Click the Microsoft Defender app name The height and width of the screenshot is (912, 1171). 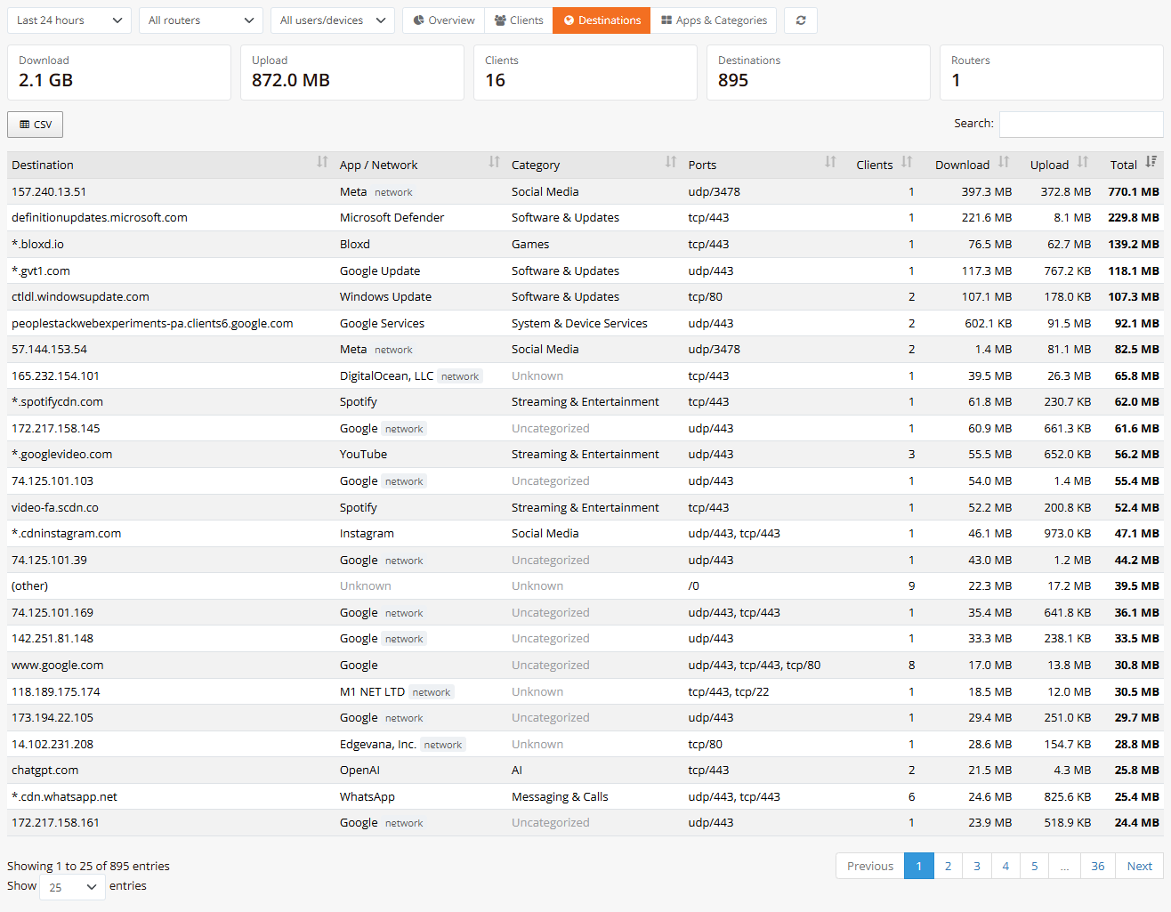(x=392, y=217)
